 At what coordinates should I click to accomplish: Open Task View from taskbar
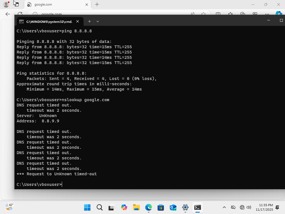coord(112,207)
